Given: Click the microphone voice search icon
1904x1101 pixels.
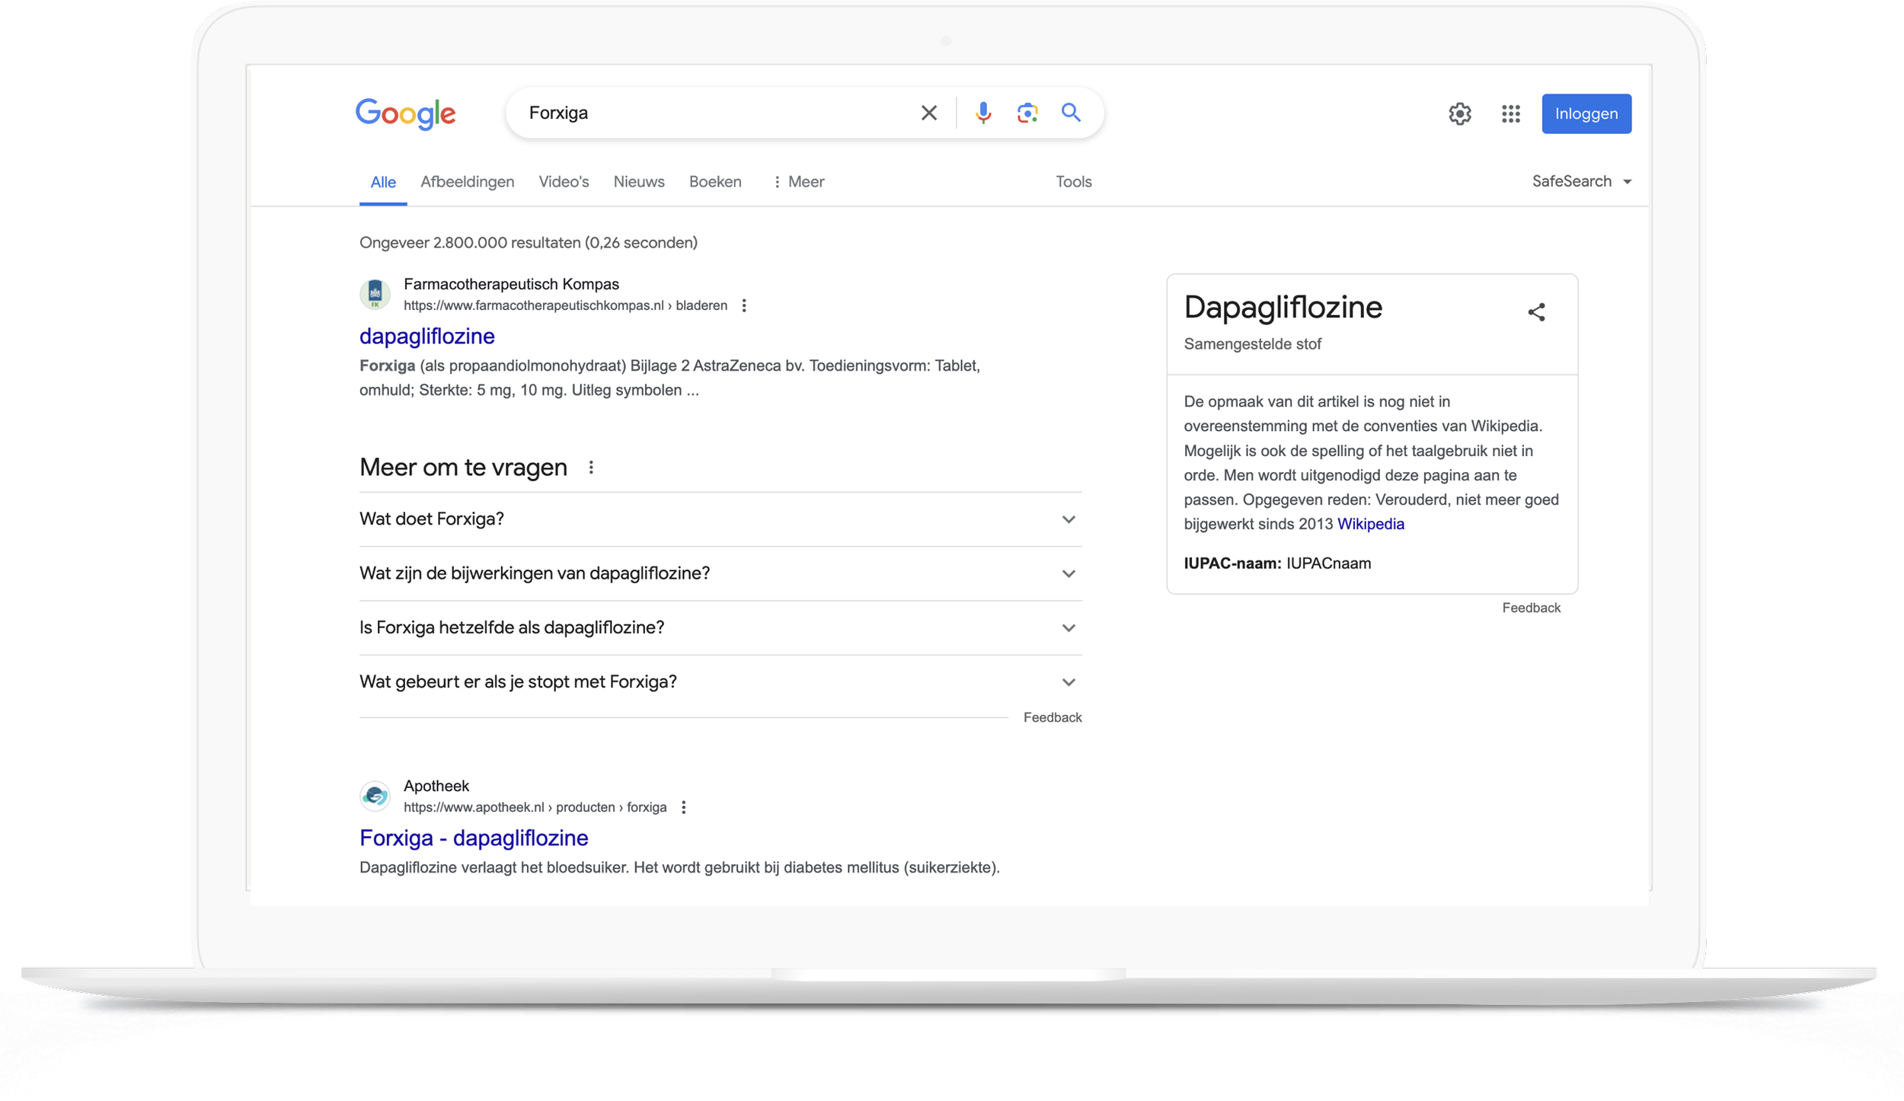Looking at the screenshot, I should coord(983,113).
